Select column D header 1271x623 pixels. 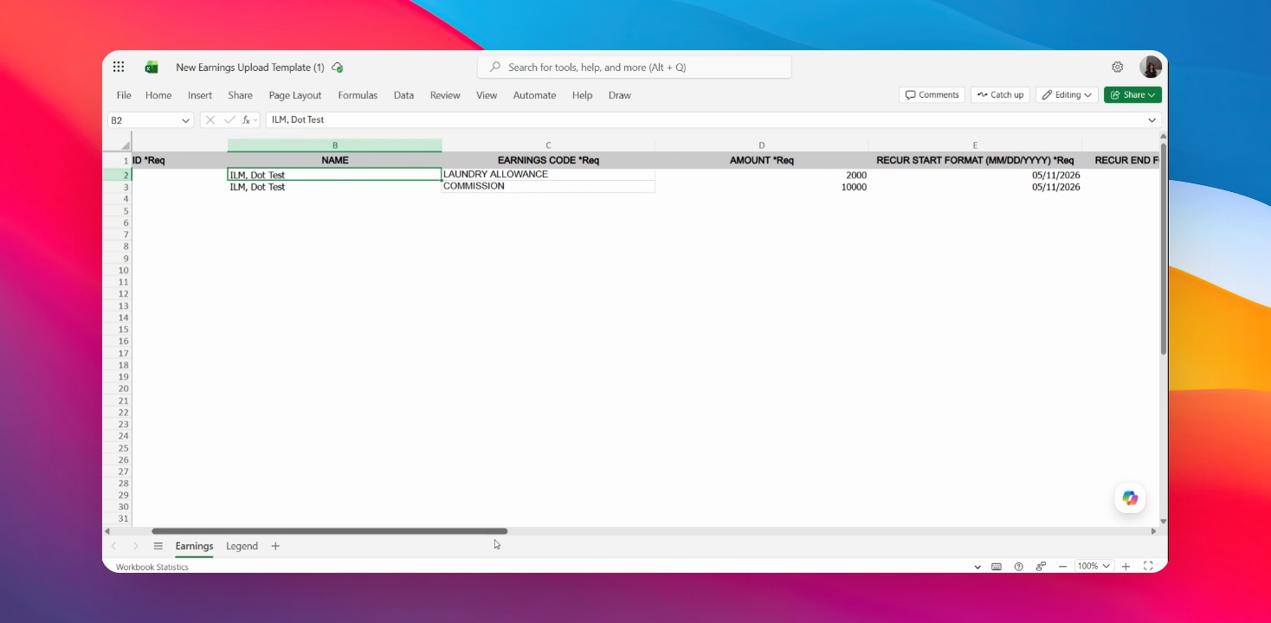pos(762,145)
